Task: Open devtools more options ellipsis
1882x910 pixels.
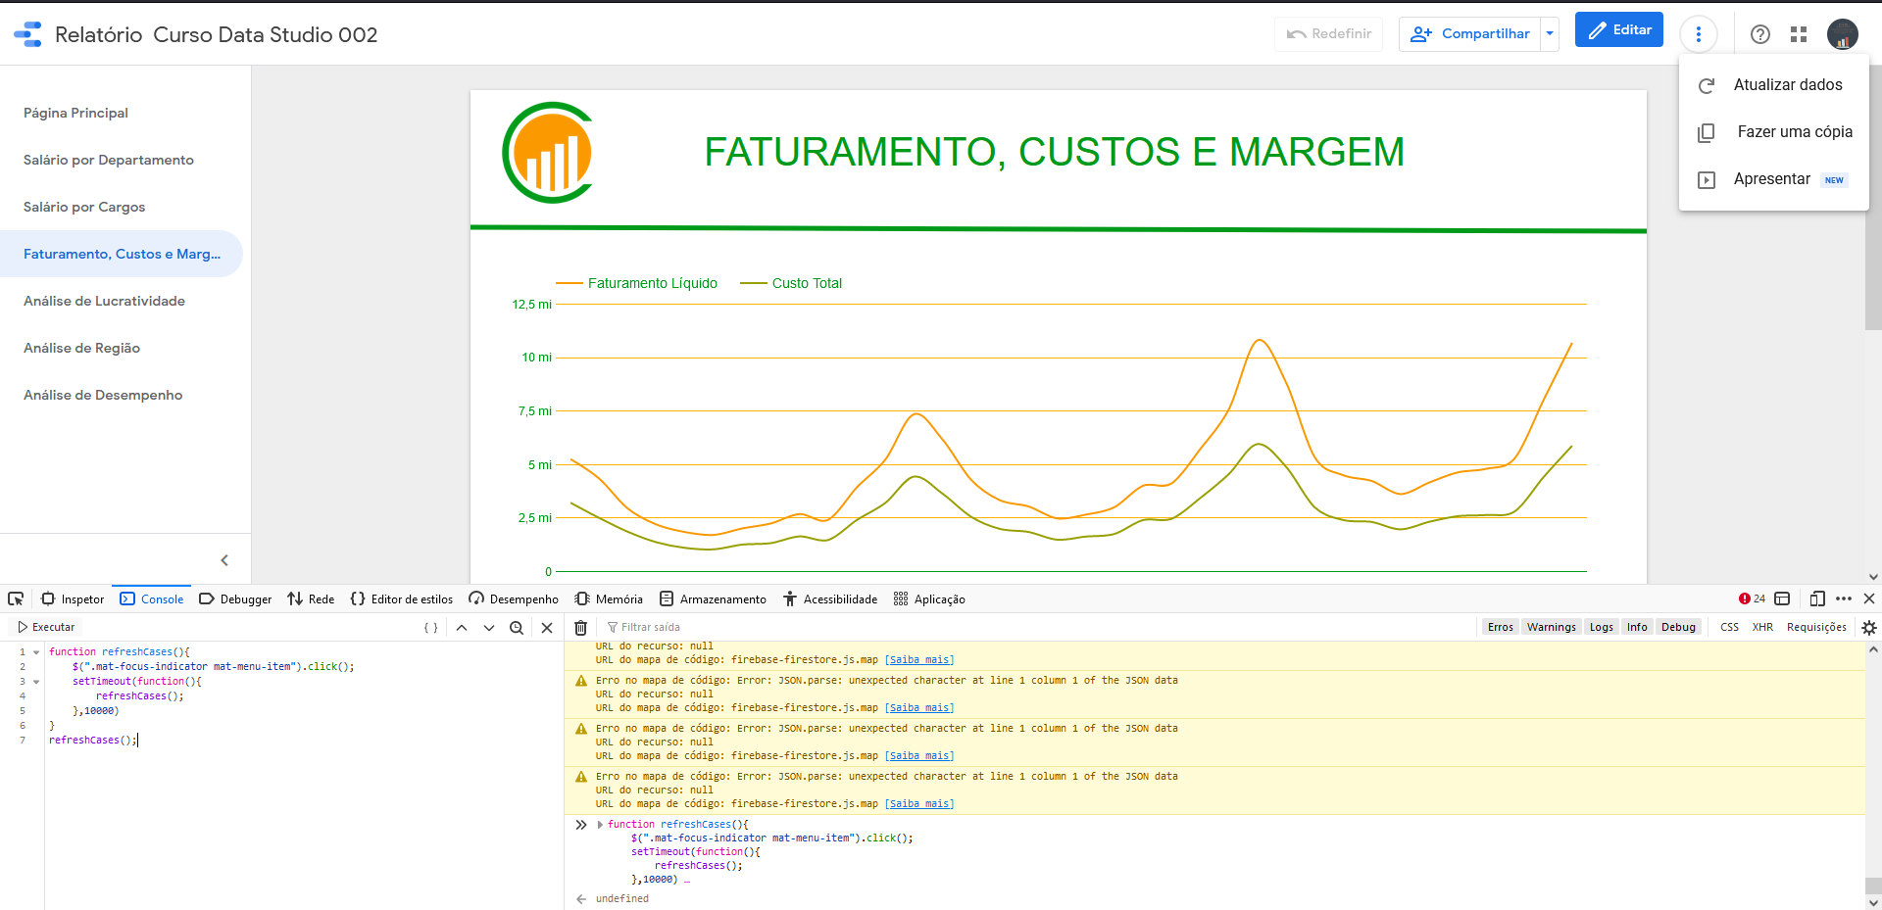Action: [x=1844, y=599]
